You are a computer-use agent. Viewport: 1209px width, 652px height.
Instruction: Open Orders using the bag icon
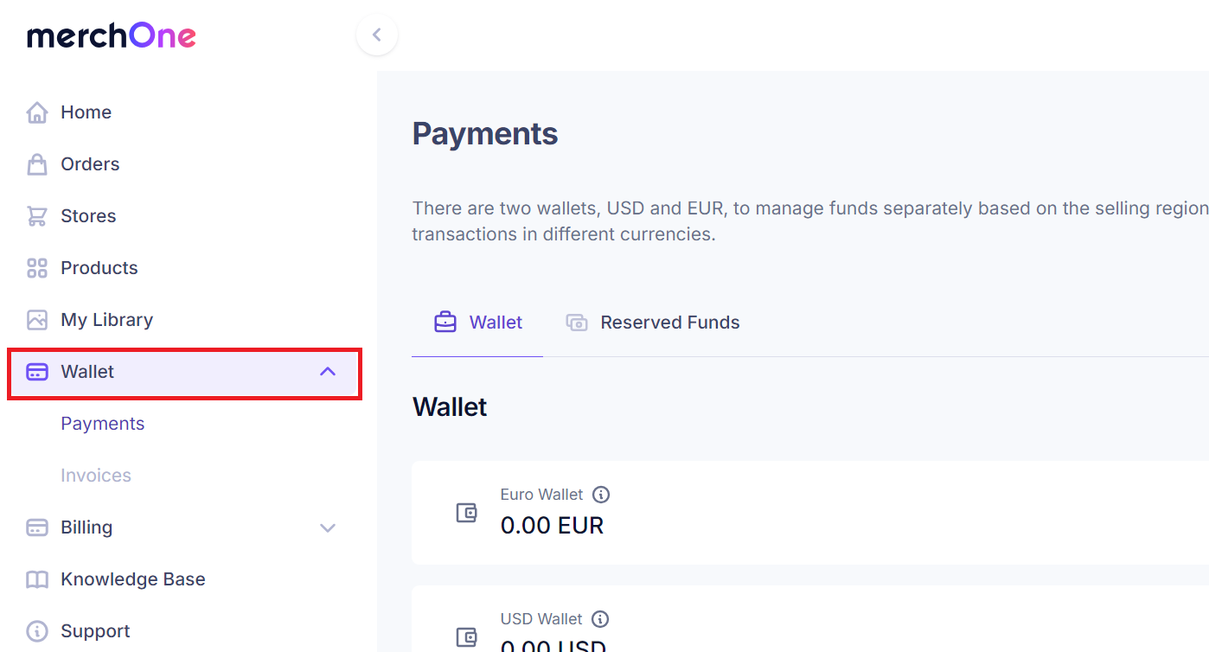click(37, 163)
